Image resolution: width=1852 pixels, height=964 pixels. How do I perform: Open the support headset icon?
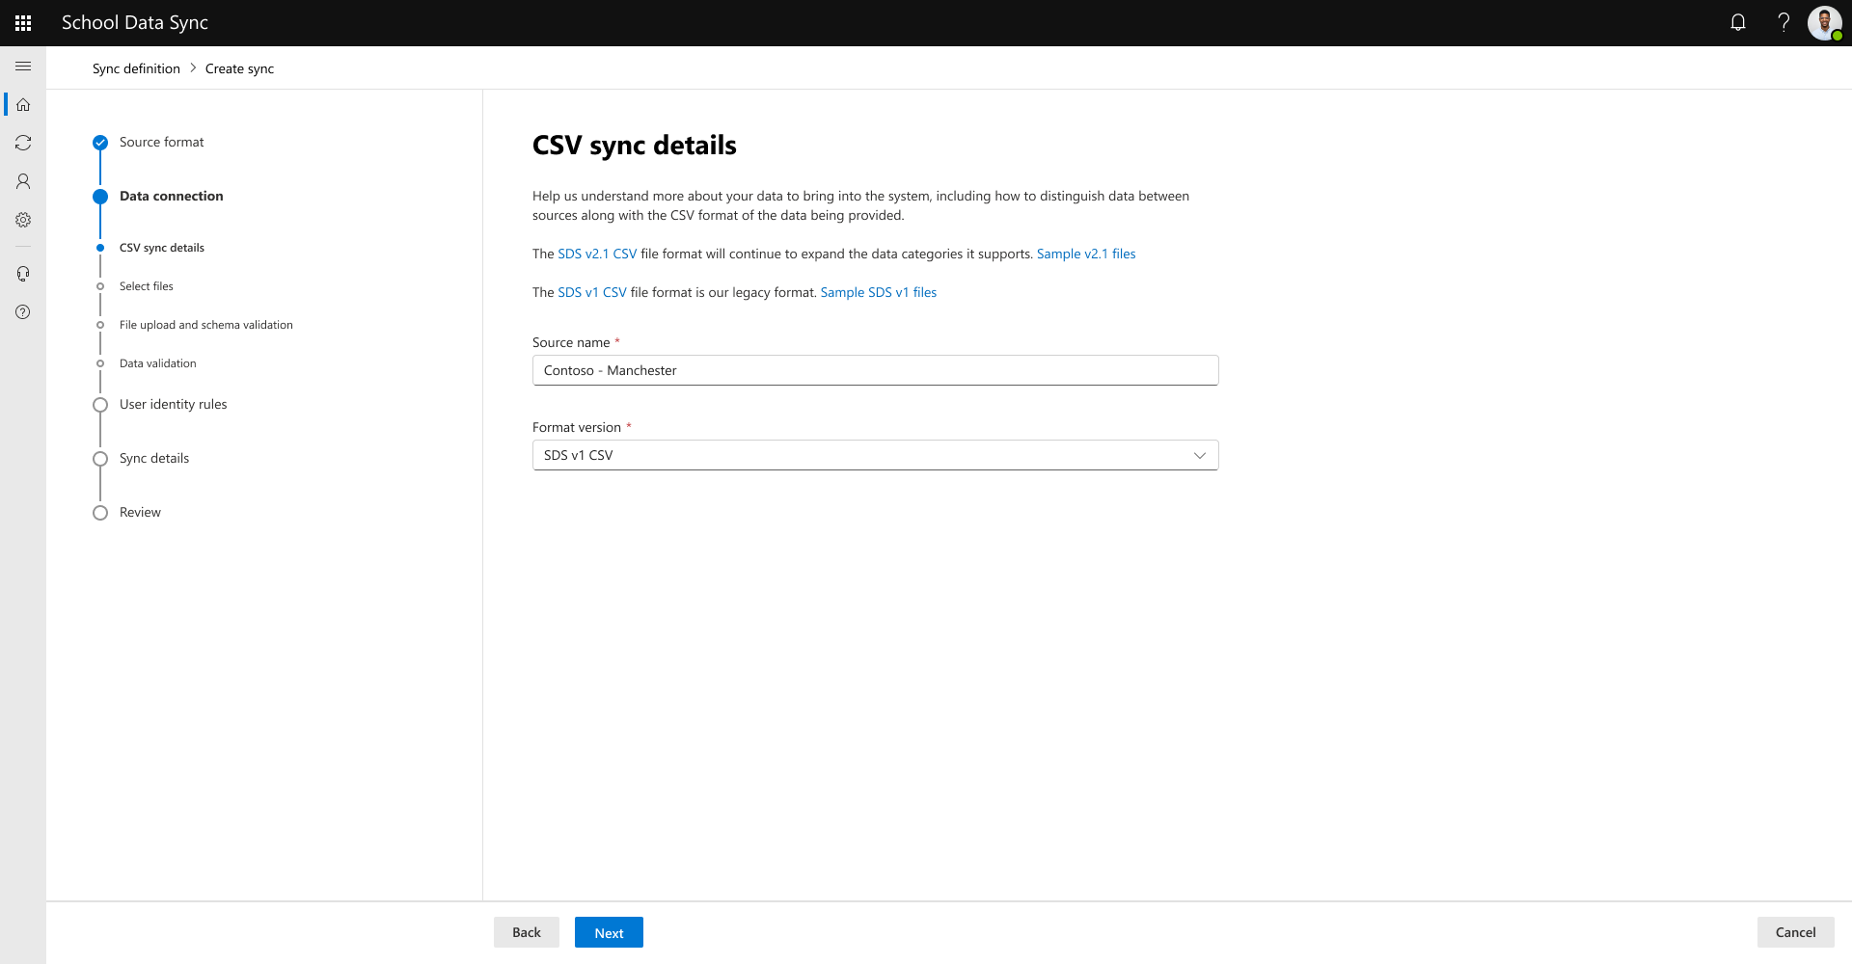pyautogui.click(x=23, y=274)
